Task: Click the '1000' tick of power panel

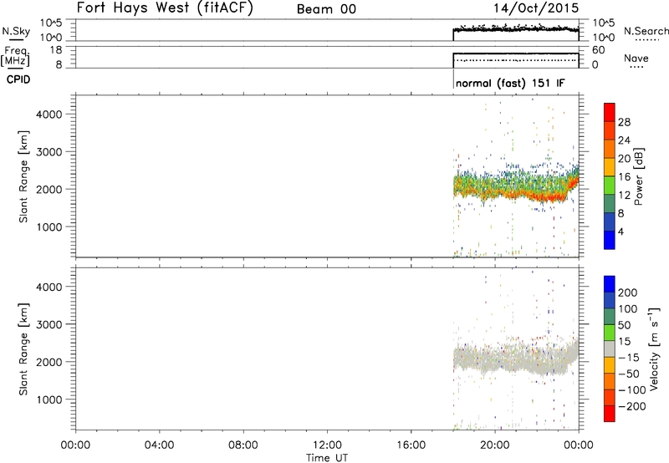Action: [49, 226]
